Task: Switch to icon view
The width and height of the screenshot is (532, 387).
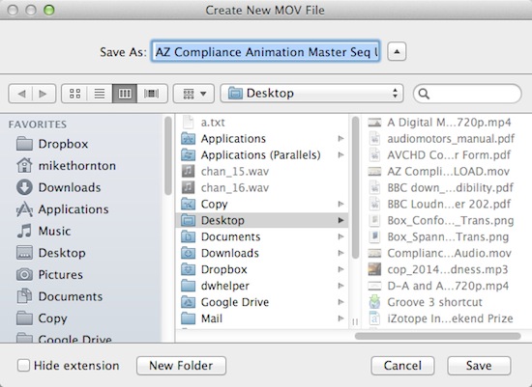Action: [74, 94]
